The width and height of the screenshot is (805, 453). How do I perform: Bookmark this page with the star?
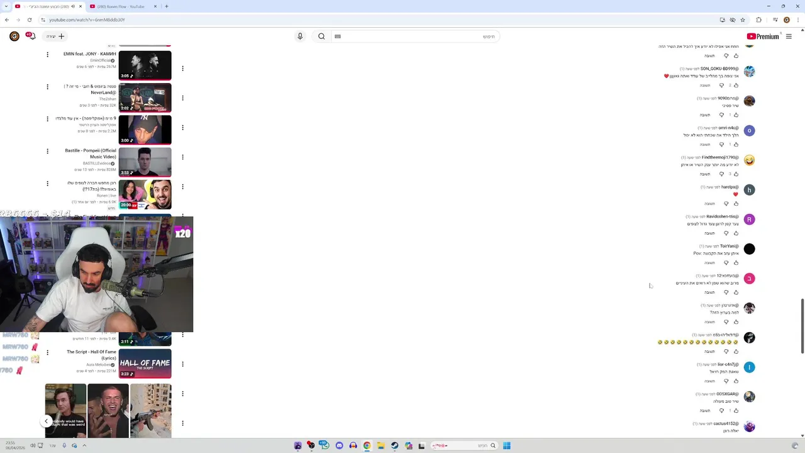point(743,20)
